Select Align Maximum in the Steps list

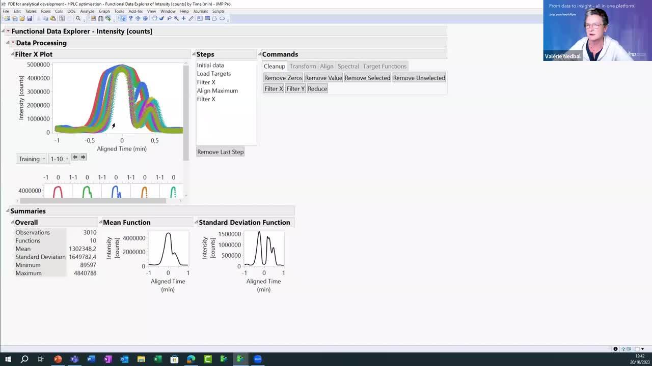click(x=217, y=90)
